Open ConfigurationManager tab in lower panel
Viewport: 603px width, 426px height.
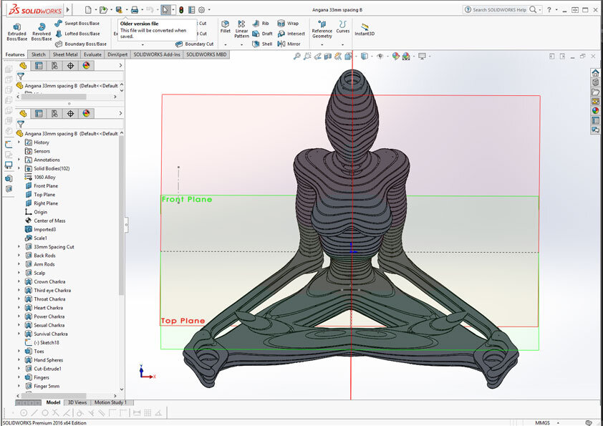point(54,113)
